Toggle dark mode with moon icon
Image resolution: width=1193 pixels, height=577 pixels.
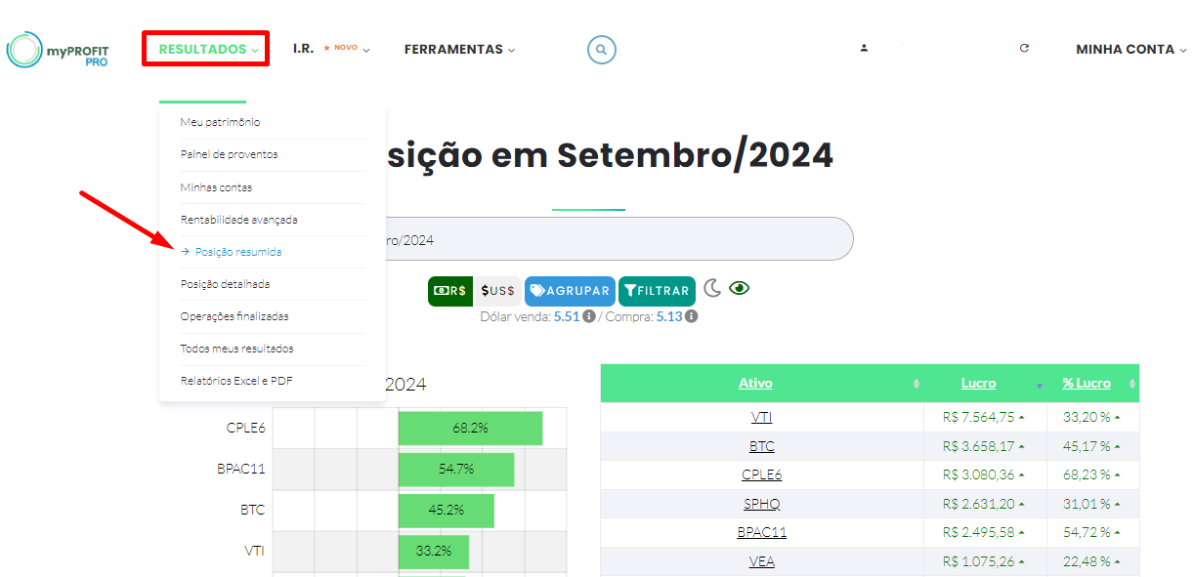point(712,288)
